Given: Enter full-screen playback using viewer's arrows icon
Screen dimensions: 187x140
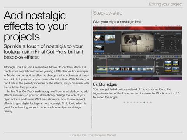Looking at the screenshot, I should coord(152,54).
